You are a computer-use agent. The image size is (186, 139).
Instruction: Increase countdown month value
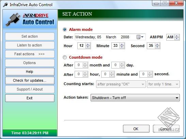pos(85,64)
